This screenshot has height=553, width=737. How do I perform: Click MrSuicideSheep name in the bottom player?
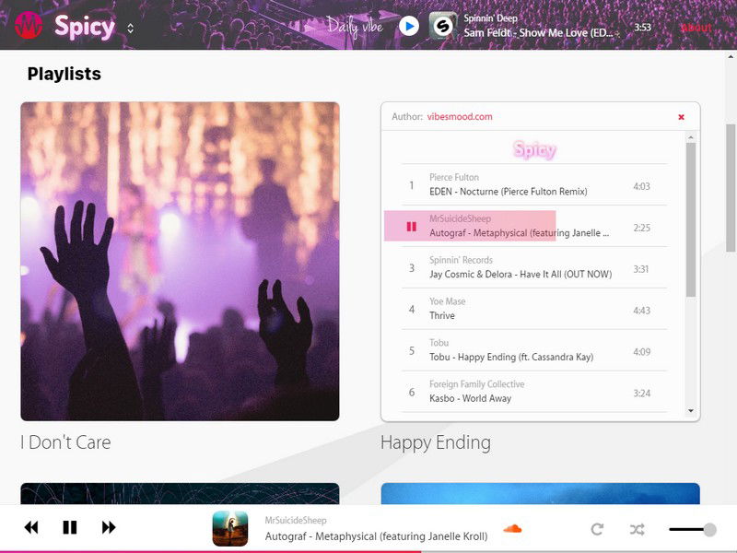coord(296,521)
